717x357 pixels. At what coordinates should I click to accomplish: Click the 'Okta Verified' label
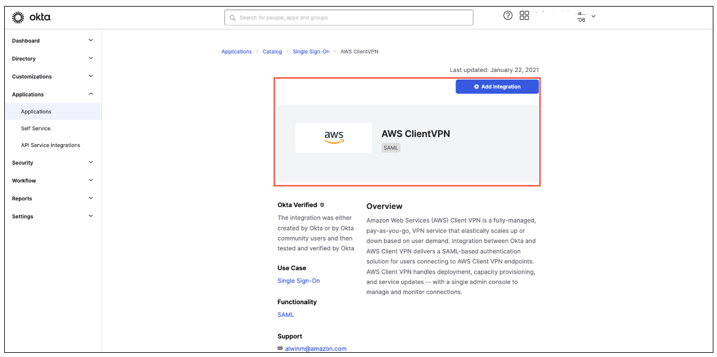pos(297,205)
